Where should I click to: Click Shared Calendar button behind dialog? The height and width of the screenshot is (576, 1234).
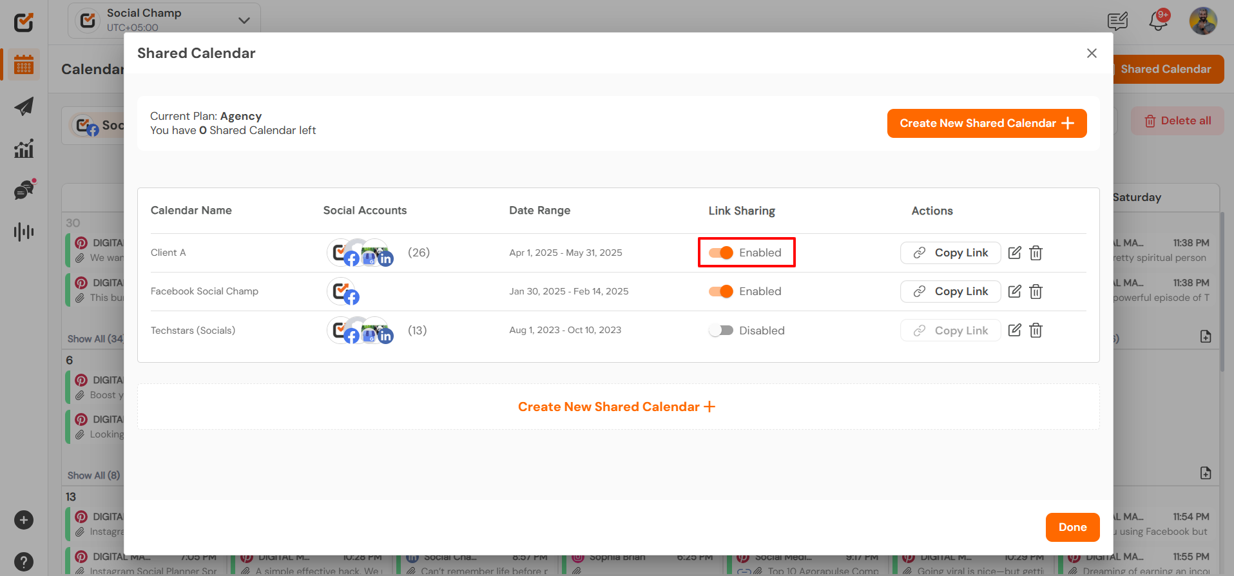[1168, 69]
